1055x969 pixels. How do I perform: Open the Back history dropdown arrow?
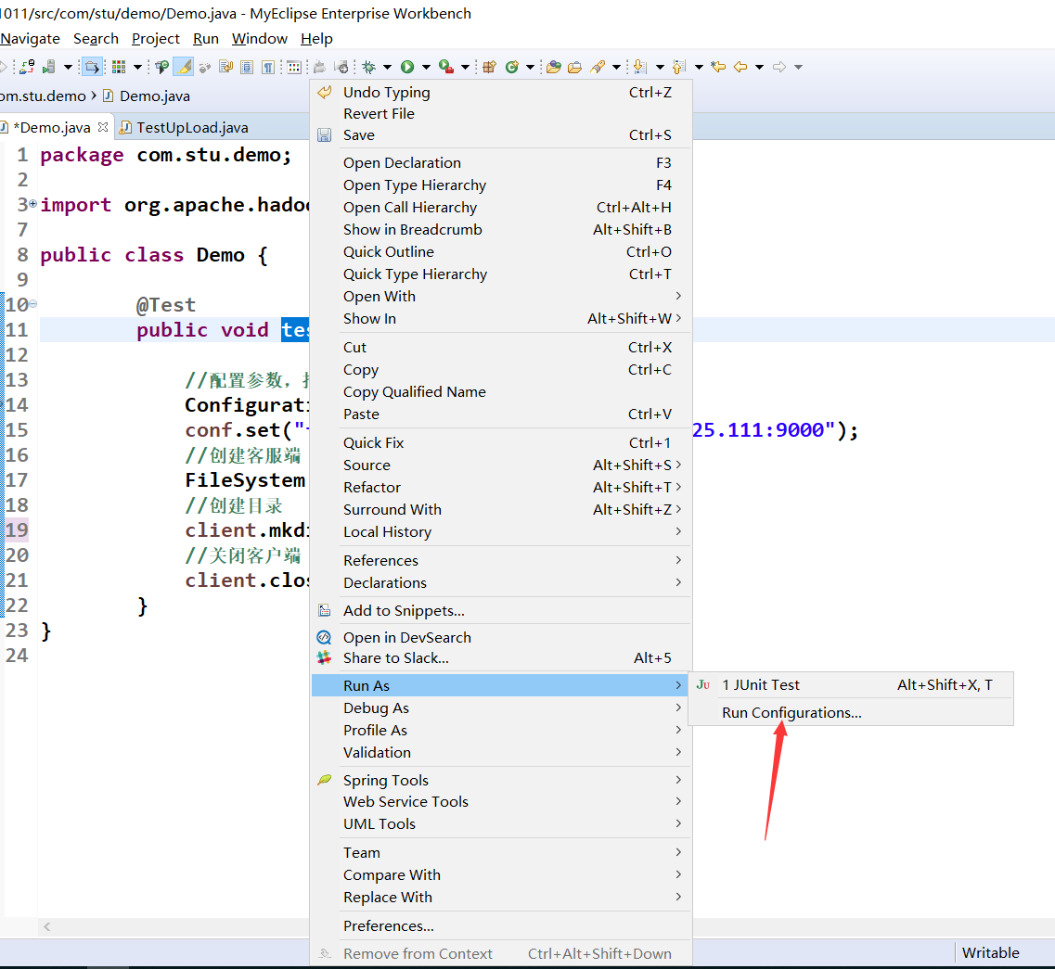760,67
